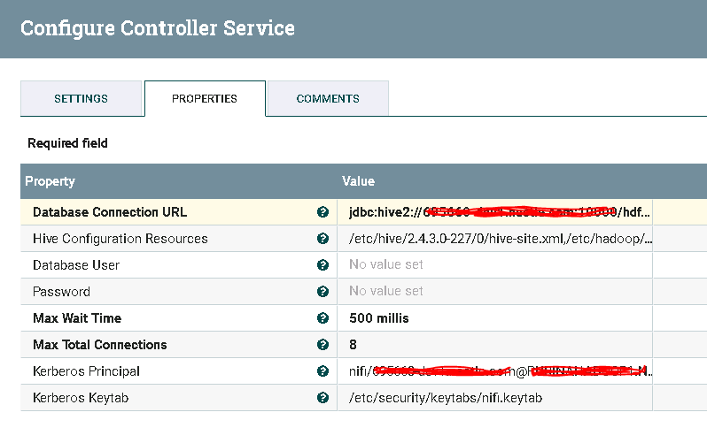Switch to the Settings tab
707x443 pixels.
(81, 98)
